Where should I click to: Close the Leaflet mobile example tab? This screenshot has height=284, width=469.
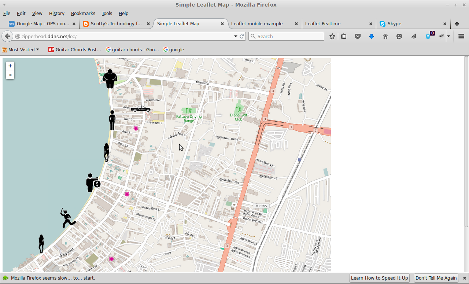(x=296, y=24)
